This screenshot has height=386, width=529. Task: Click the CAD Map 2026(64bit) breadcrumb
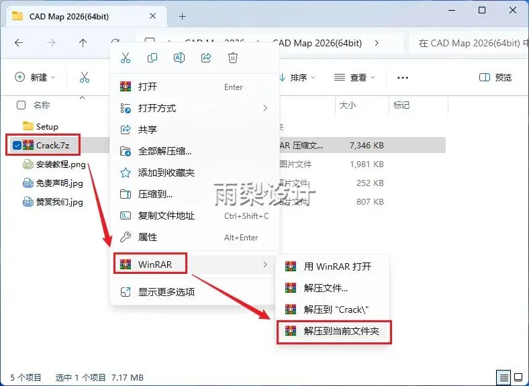pos(317,43)
